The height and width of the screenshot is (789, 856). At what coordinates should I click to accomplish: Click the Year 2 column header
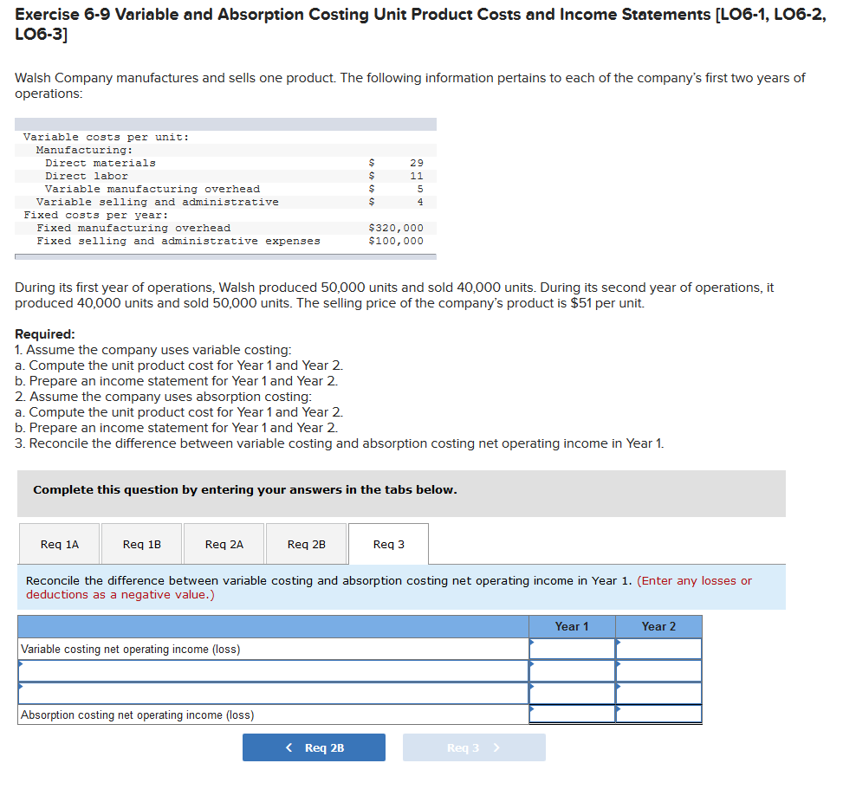pyautogui.click(x=659, y=626)
